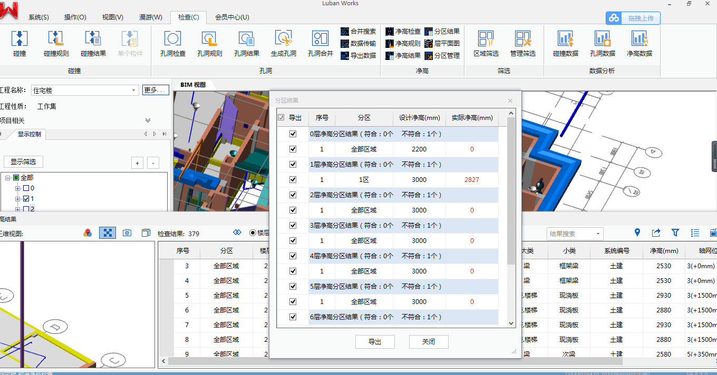This screenshot has width=717, height=375.
Task: Uncheck the 1层净高分区结果 row checkbox
Action: [x=293, y=165]
